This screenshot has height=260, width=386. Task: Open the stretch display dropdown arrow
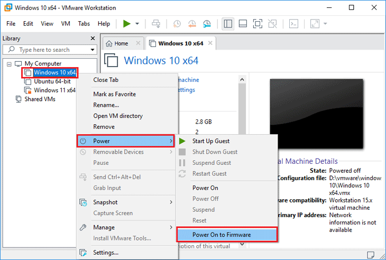tap(325, 24)
